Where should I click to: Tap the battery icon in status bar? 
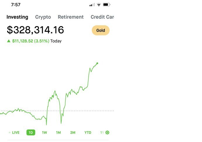tap(106, 5)
